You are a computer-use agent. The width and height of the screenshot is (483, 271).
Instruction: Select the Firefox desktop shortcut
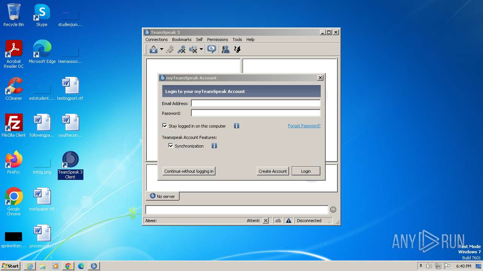coord(14,163)
